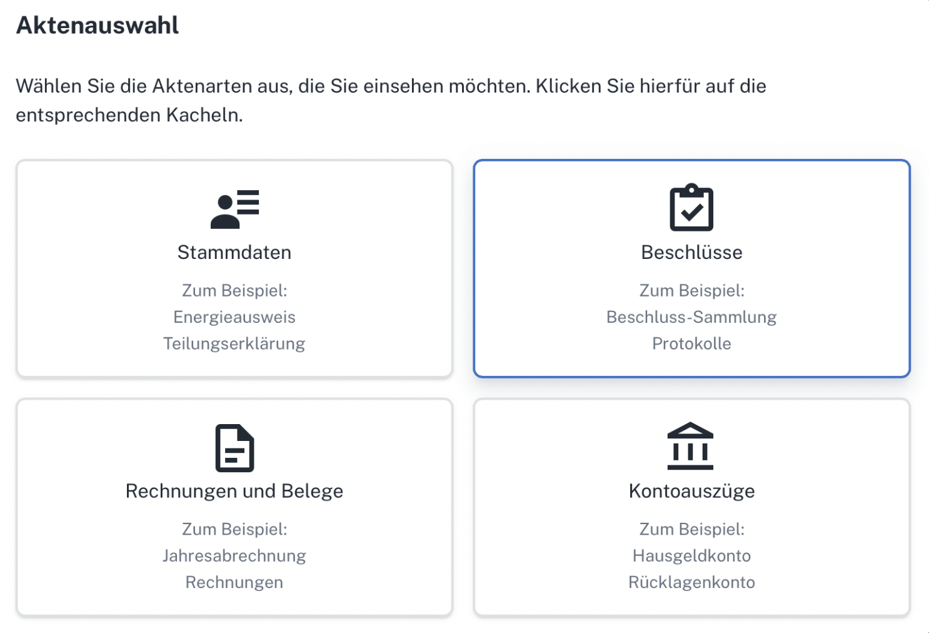This screenshot has width=929, height=633.
Task: Click the Beschlüsse clipboard checkmark icon
Action: [691, 208]
